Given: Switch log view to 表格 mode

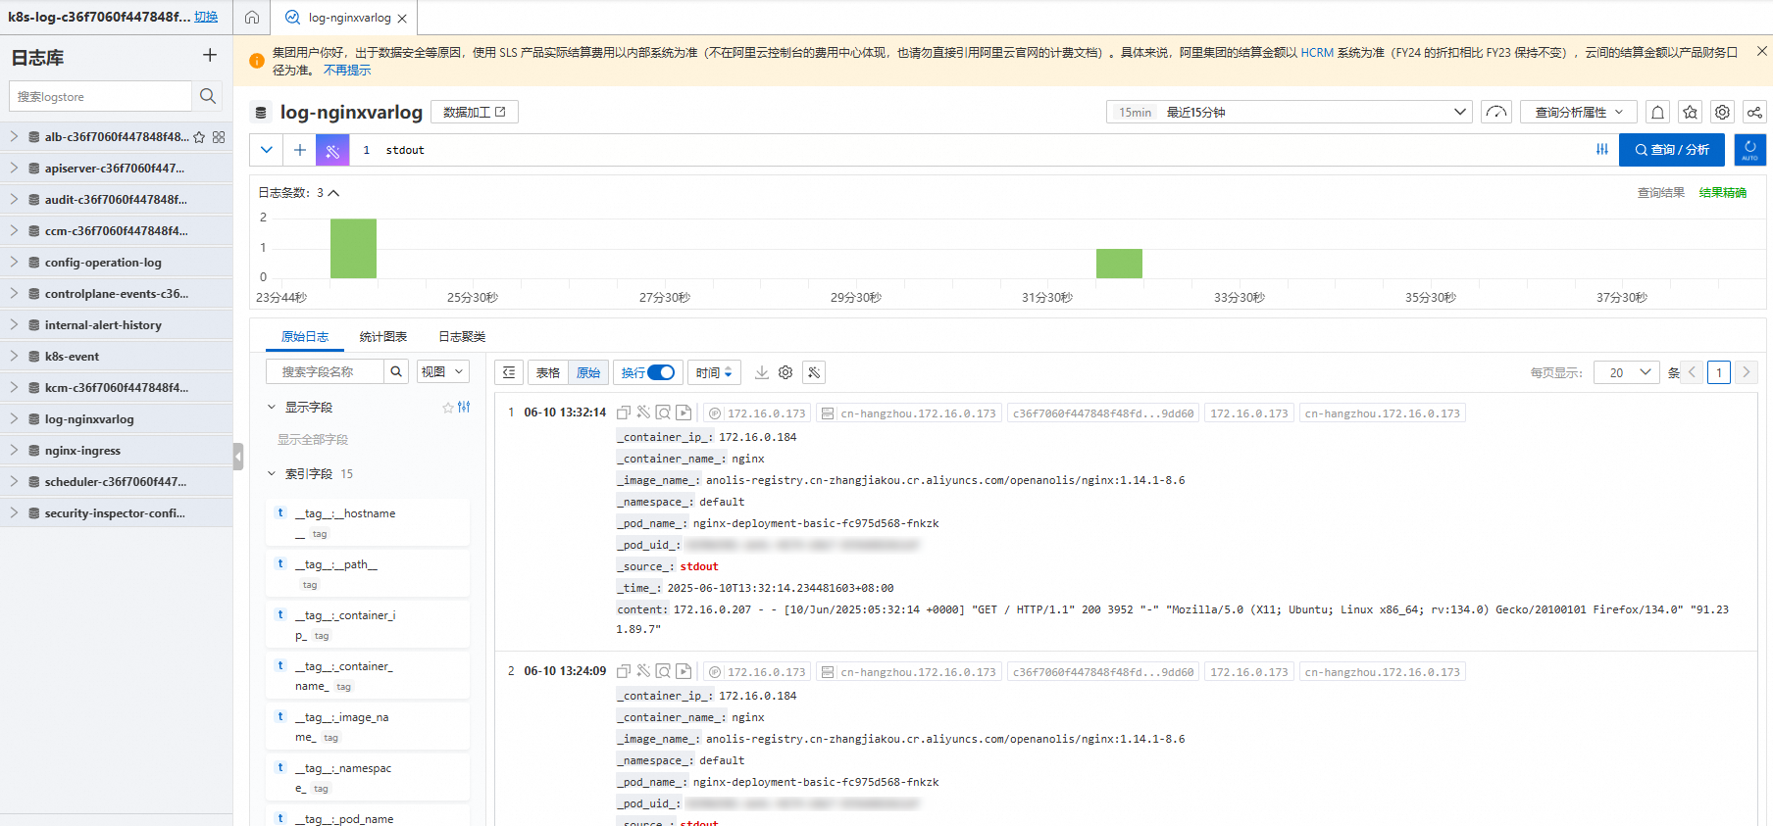Looking at the screenshot, I should pos(548,372).
